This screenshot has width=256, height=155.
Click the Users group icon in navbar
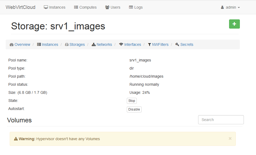(x=107, y=7)
